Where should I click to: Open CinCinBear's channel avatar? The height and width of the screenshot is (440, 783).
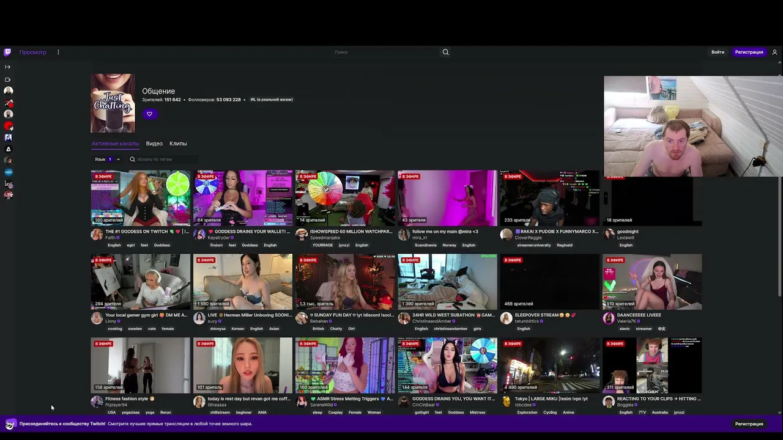(404, 402)
